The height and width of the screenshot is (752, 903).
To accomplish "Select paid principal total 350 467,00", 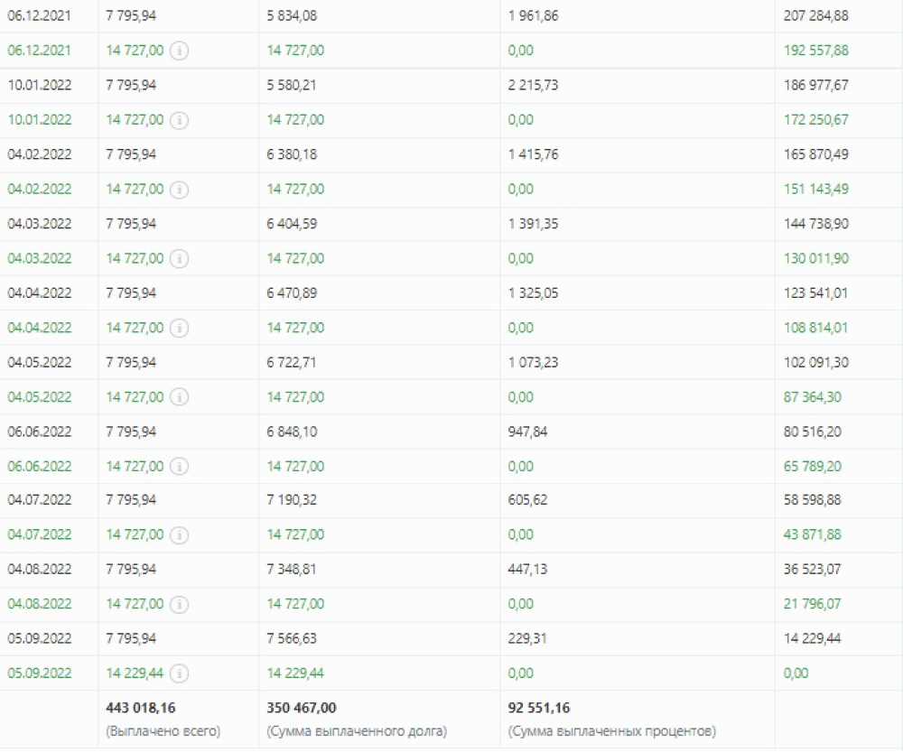I will pos(302,708).
